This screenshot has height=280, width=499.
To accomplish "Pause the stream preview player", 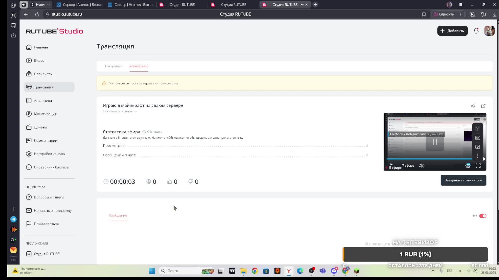I will coord(435,142).
